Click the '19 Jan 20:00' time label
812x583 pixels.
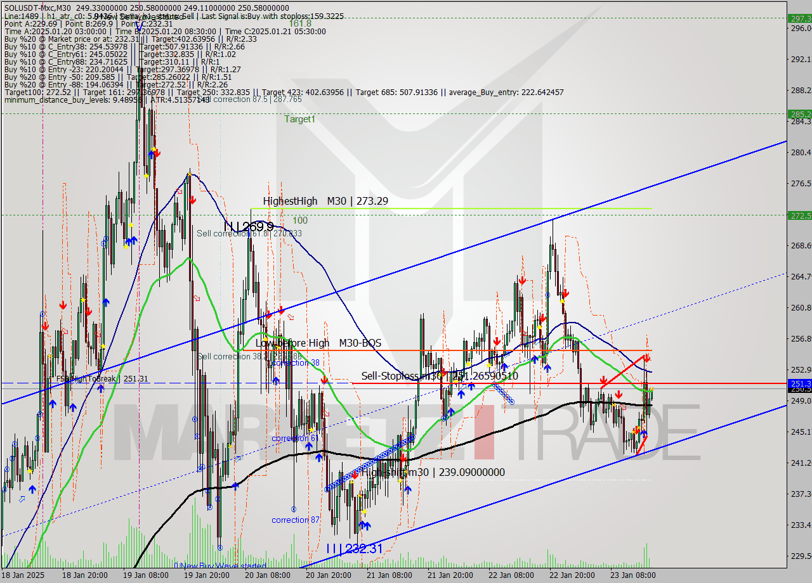point(206,575)
